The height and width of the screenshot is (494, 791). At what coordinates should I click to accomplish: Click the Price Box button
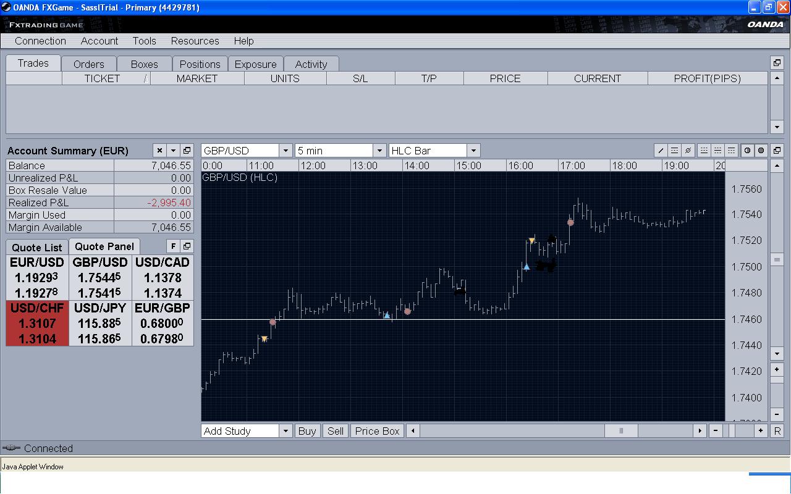378,431
